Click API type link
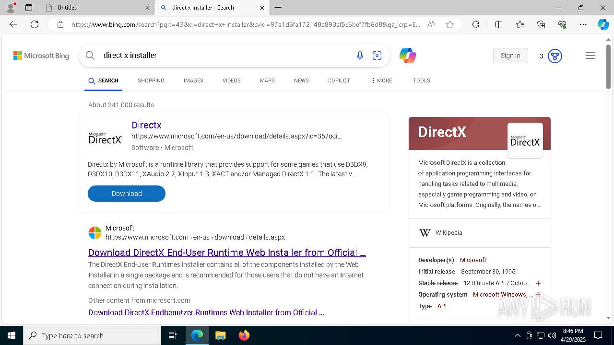 tap(442, 306)
